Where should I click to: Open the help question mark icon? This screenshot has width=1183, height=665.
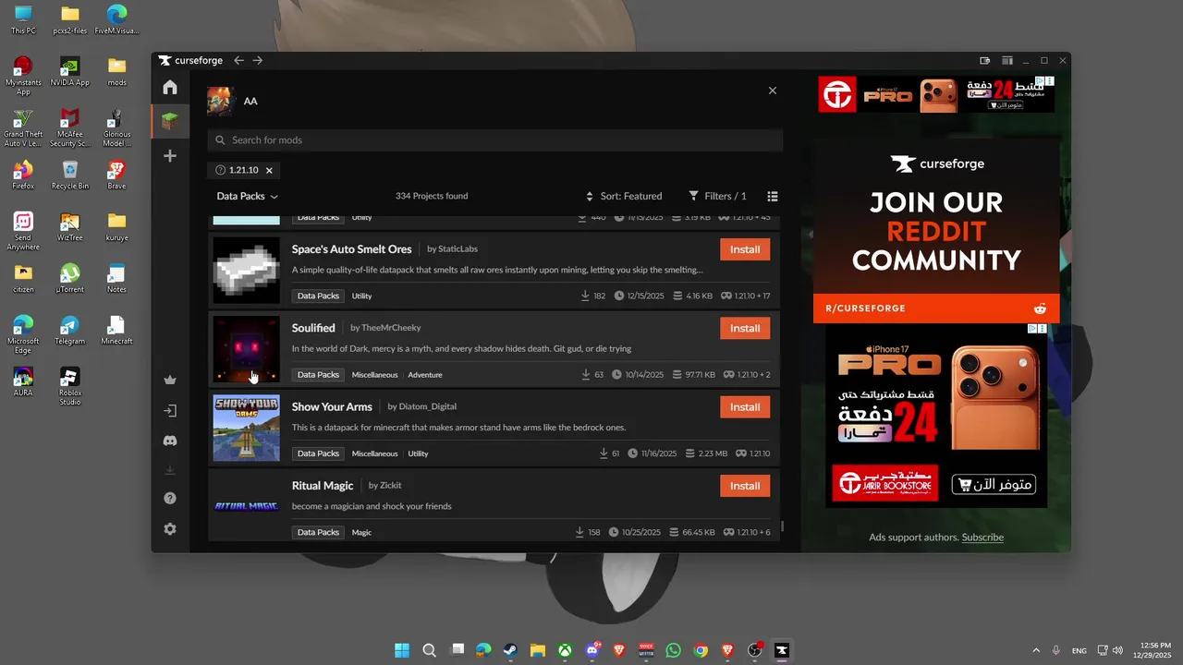point(170,499)
